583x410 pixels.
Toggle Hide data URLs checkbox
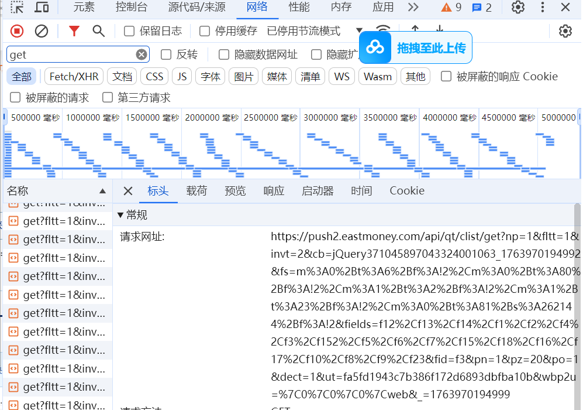coord(224,54)
